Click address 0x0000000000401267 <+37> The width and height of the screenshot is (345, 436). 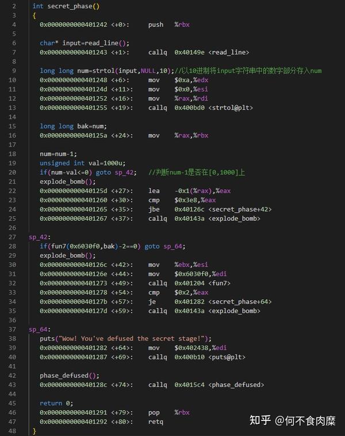(86, 219)
